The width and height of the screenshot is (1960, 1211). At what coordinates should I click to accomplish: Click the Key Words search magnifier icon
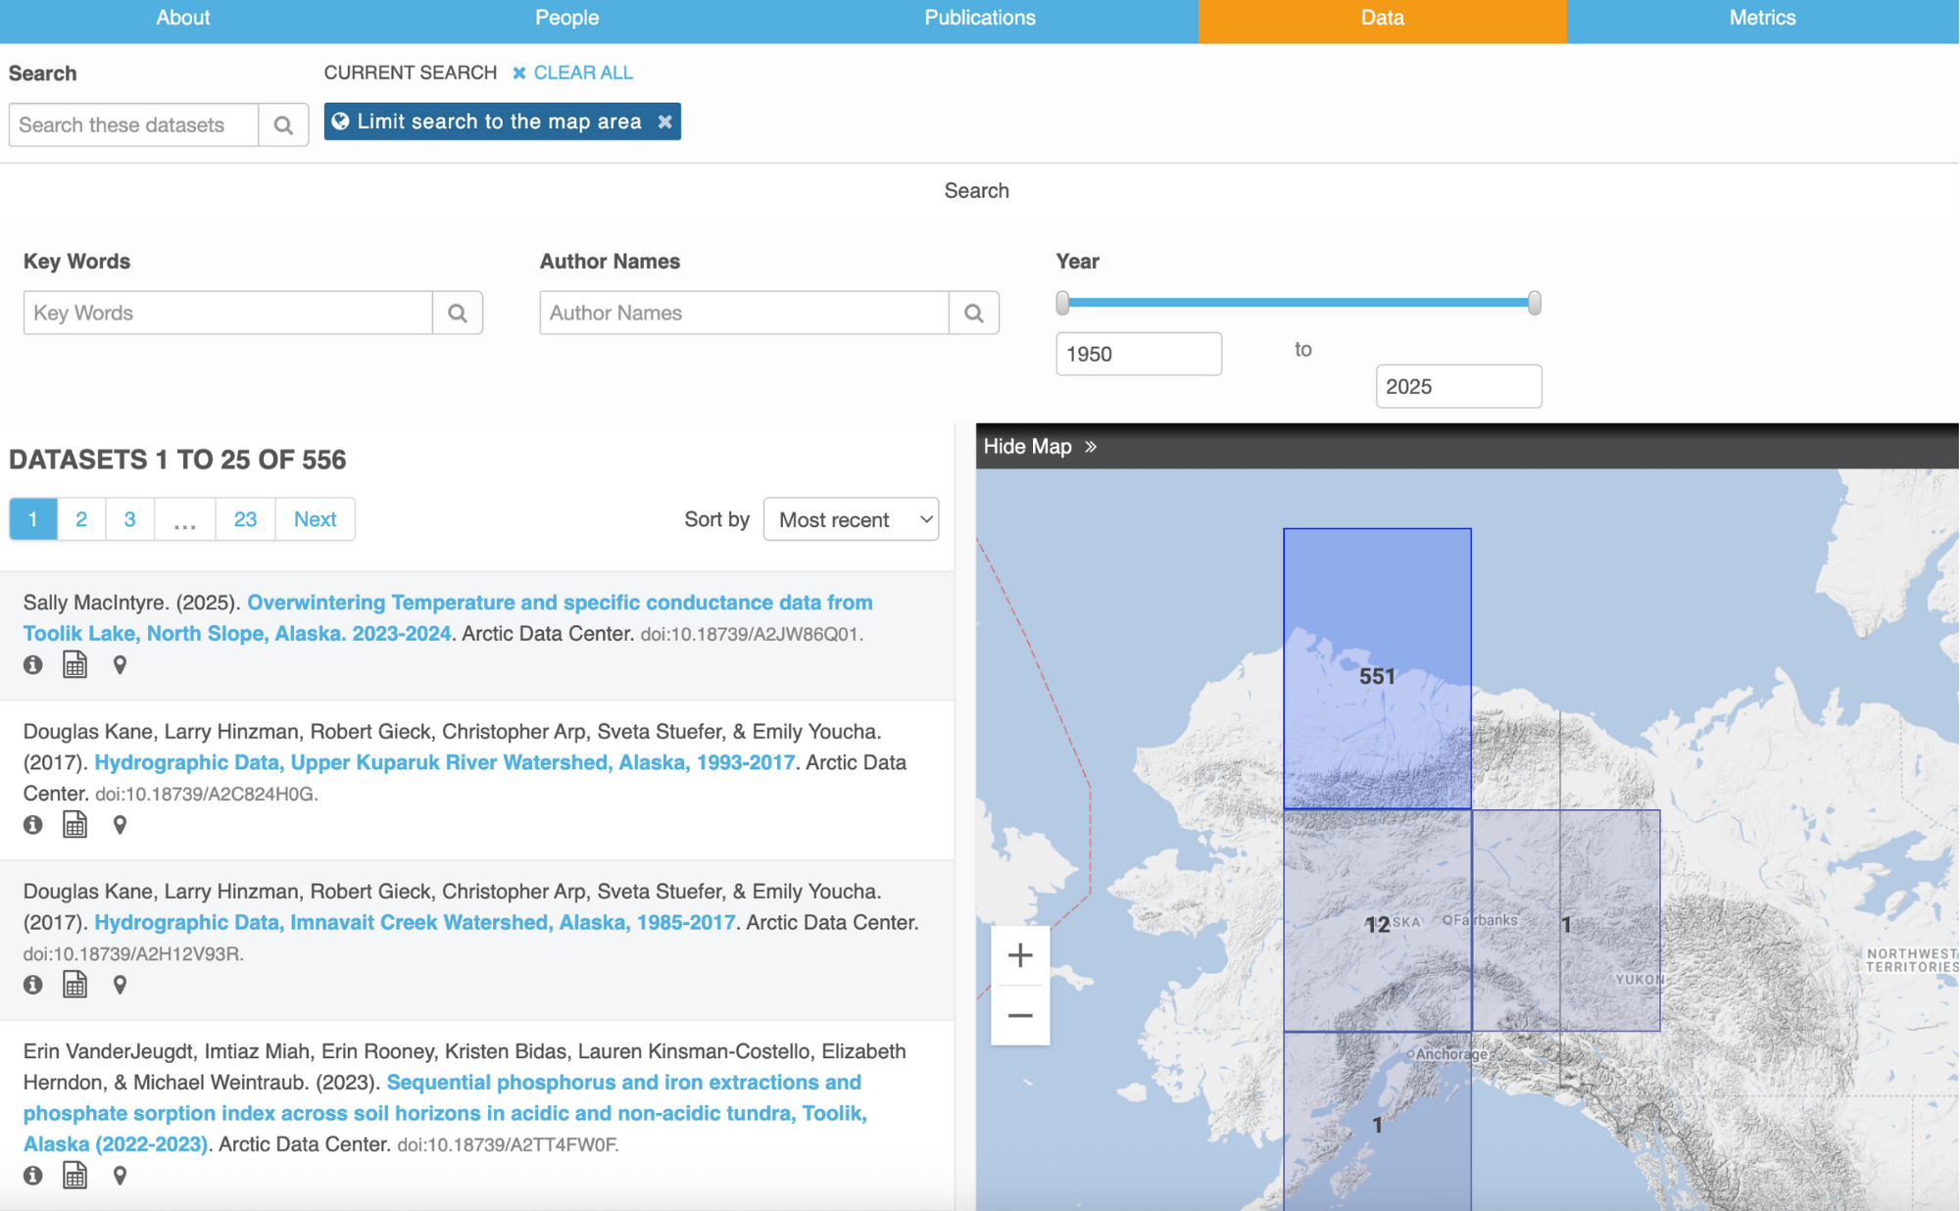[458, 313]
